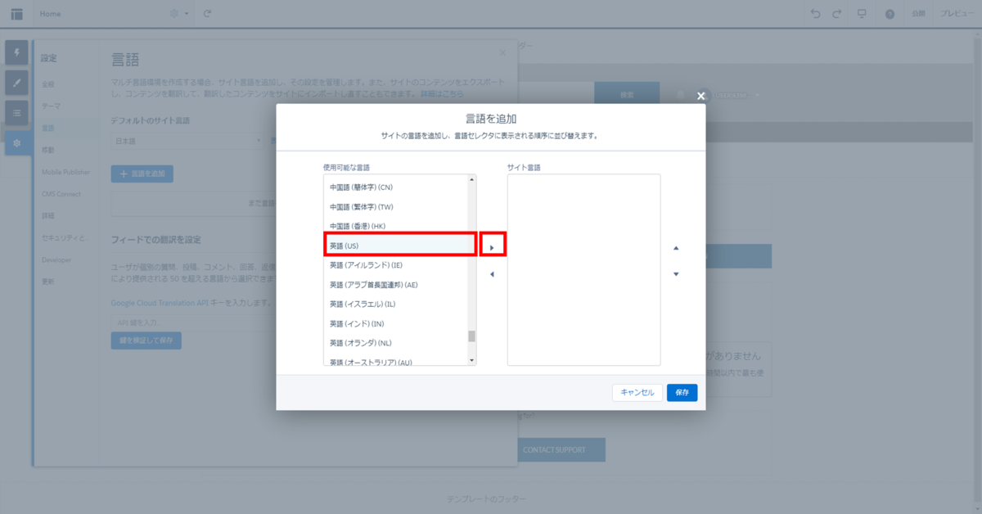Select 英語 (インド) (IN)
The width and height of the screenshot is (982, 514).
pyautogui.click(x=395, y=324)
